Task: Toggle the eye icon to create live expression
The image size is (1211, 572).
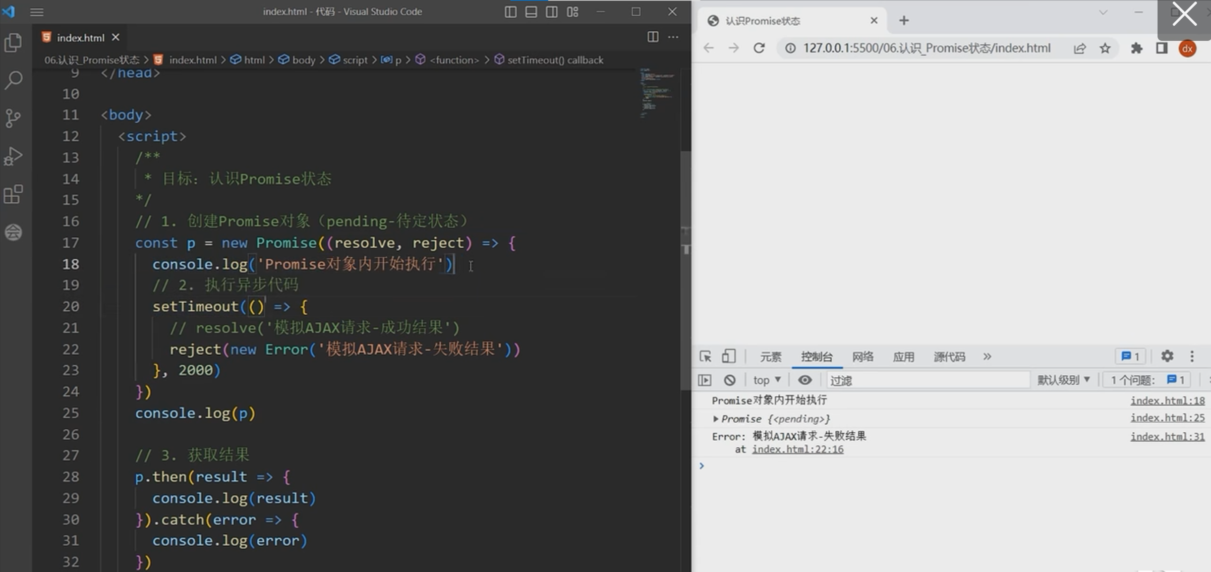Action: [804, 380]
